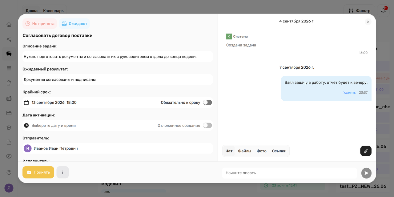This screenshot has height=197, width=394.
Task: Click the sender name "Иванов Иван Петрович"
Action: tap(56, 148)
